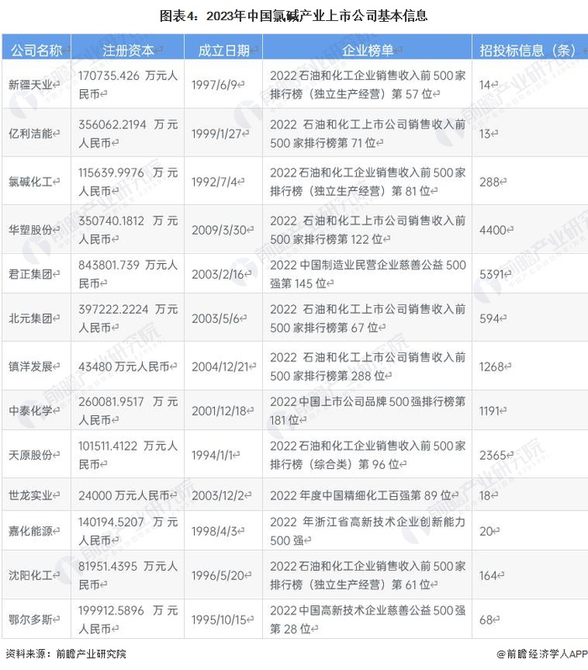This screenshot has height=670, width=588.
Task: Click founding date 1997/6/9
Action: (214, 85)
